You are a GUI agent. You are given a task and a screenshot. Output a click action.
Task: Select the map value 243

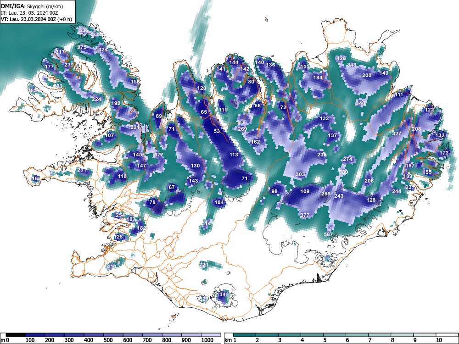pyautogui.click(x=339, y=196)
